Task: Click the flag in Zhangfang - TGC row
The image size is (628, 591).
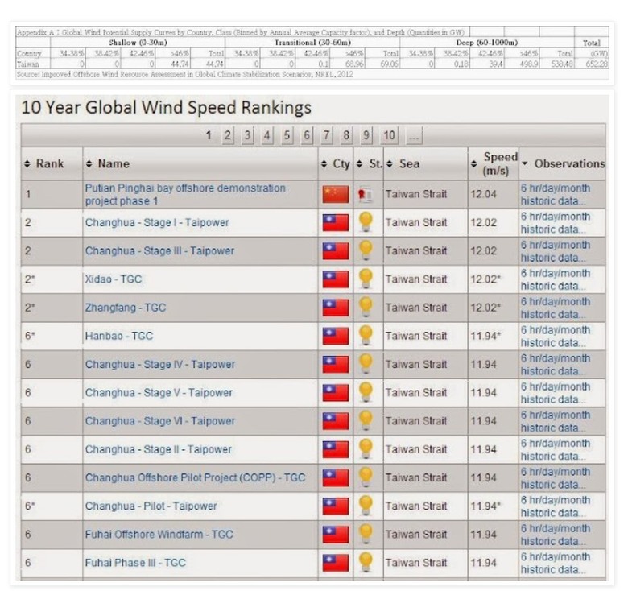Action: (335, 308)
